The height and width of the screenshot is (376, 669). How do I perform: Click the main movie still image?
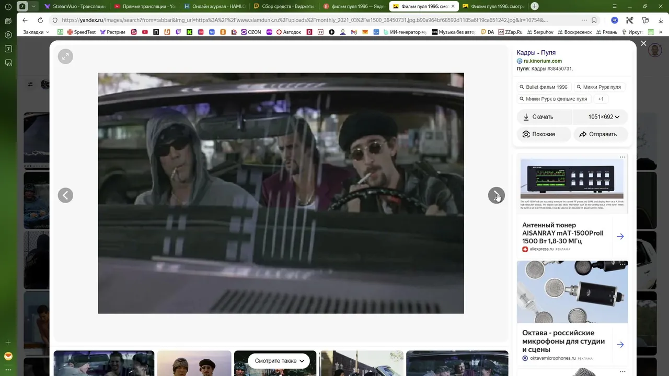click(281, 193)
